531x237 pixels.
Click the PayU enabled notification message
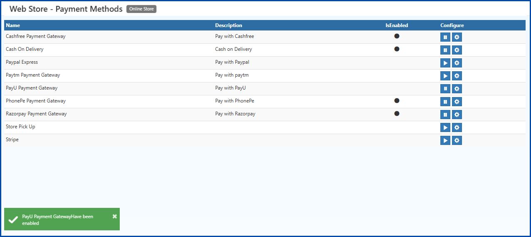[57, 220]
